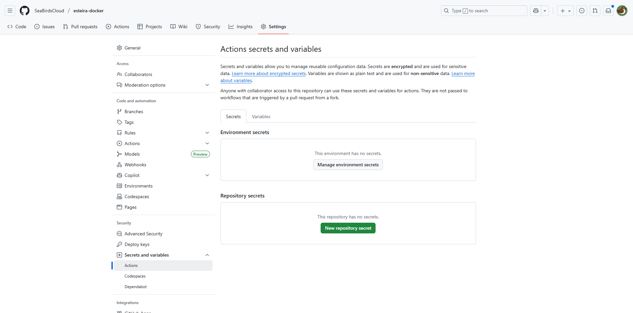Click the Copilot icon in the sidebar
The image size is (633, 313).
click(x=119, y=175)
